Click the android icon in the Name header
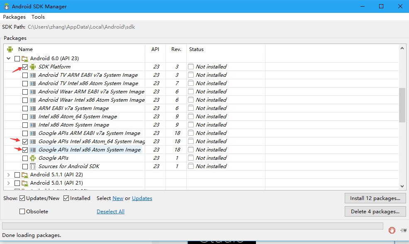This screenshot has width=409, height=244. pyautogui.click(x=10, y=49)
